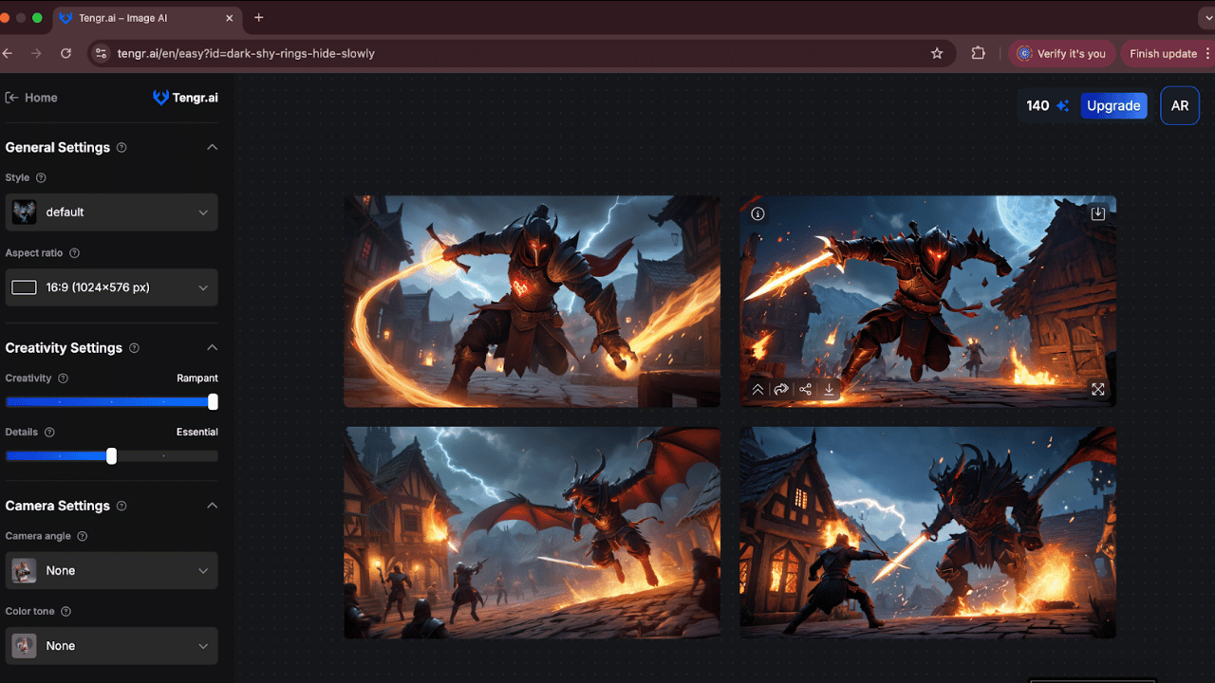Image resolution: width=1215 pixels, height=683 pixels.
Task: Open the Aspect ratio 16:9 dropdown
Action: 111,287
